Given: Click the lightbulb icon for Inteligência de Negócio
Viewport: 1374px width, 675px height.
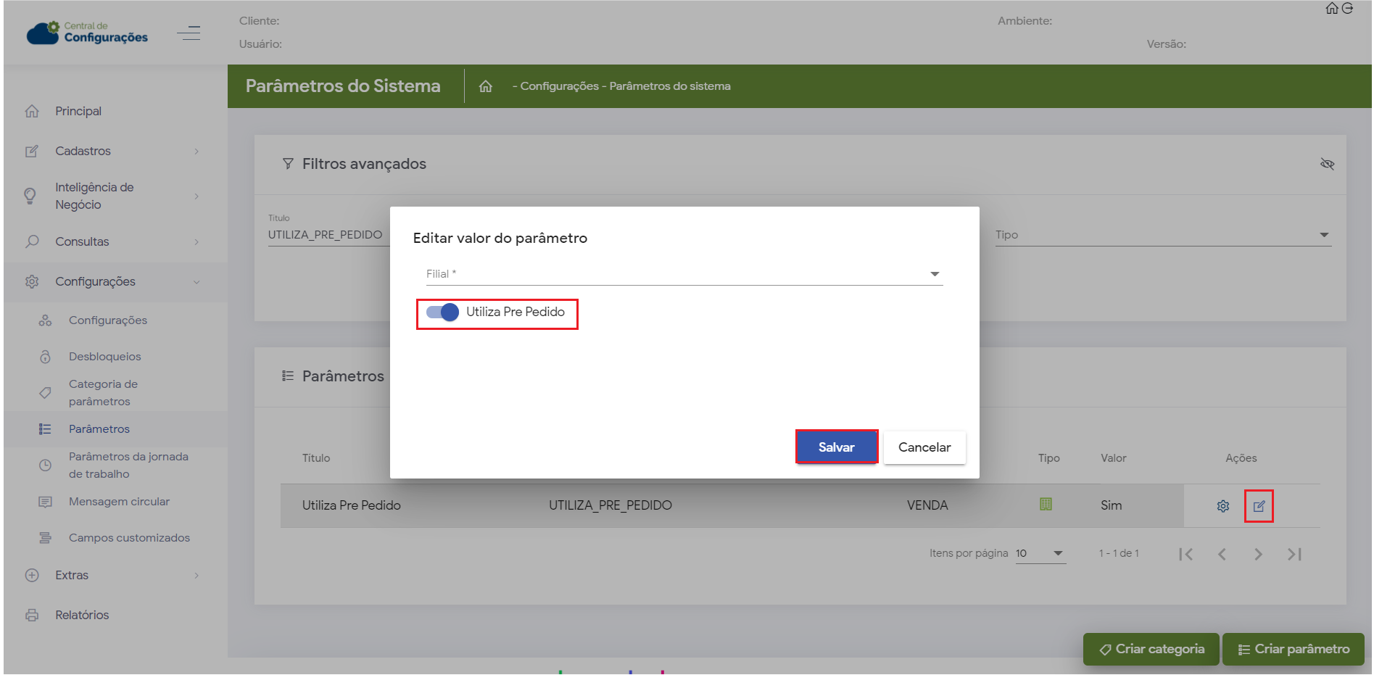Looking at the screenshot, I should coord(30,196).
